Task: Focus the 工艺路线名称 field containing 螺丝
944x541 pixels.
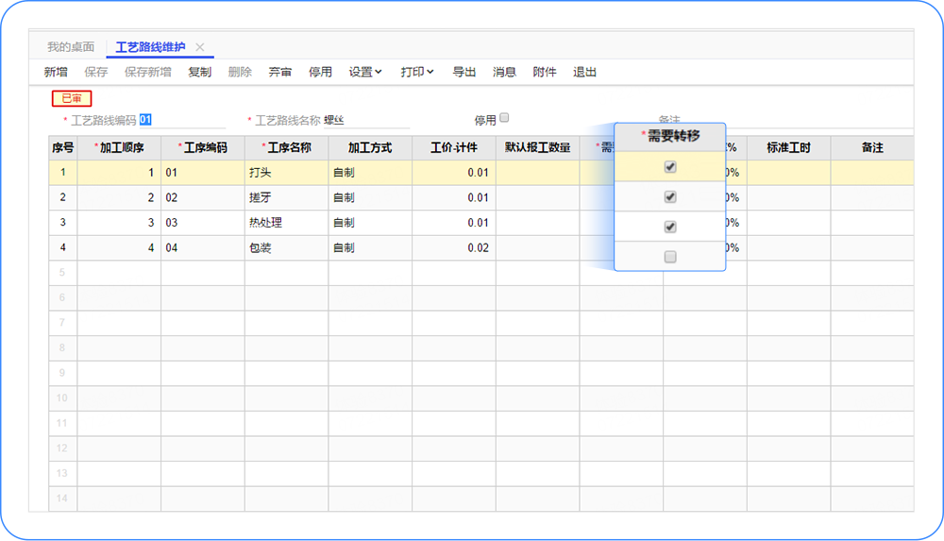Action: point(366,120)
